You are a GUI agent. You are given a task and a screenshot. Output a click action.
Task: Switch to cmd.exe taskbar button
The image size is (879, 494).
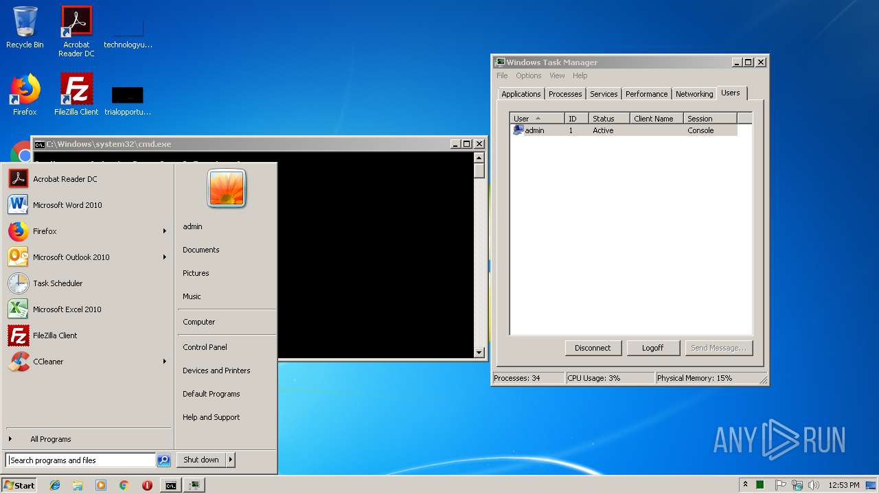(x=170, y=485)
